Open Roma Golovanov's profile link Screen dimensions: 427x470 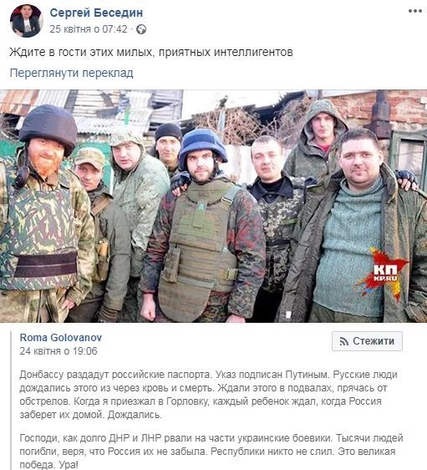click(61, 338)
